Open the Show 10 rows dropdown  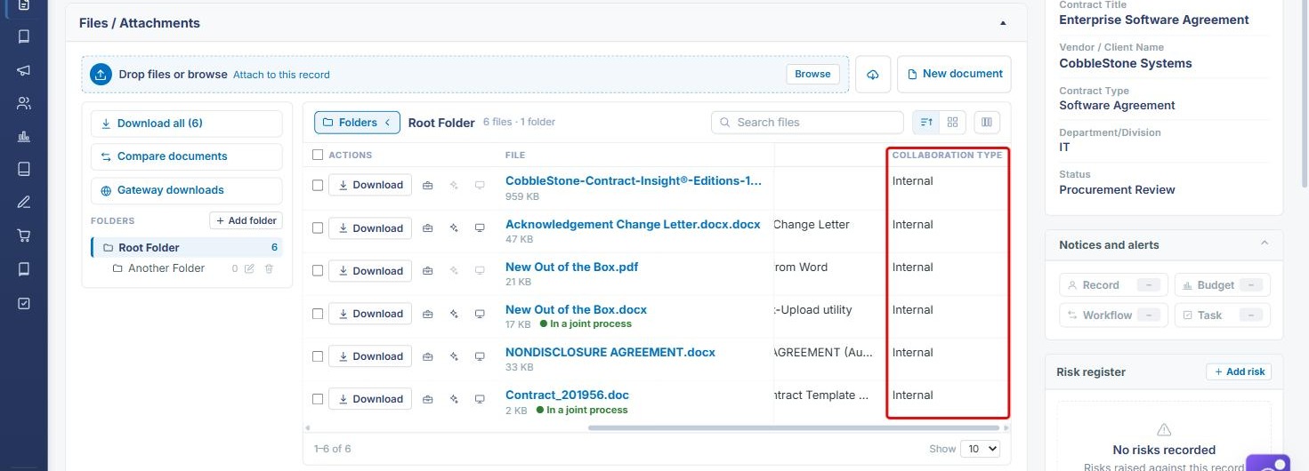[980, 449]
